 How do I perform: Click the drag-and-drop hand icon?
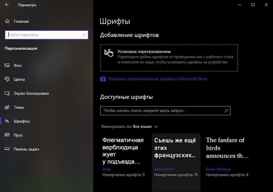pos(109,53)
